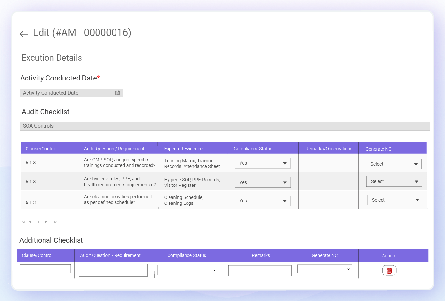The height and width of the screenshot is (301, 445).
Task: Open Compliance Status dropdown for hygiene rules row
Action: [x=263, y=183]
